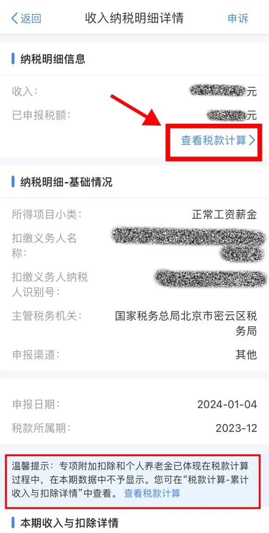This screenshot has width=269, height=533.
Task: Tap the 正常工资薪金 value
Action: point(224,215)
